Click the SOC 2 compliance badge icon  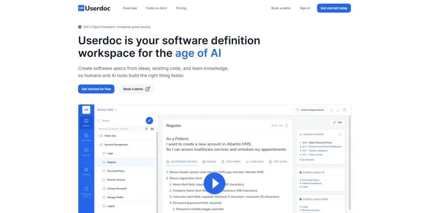pos(80,27)
